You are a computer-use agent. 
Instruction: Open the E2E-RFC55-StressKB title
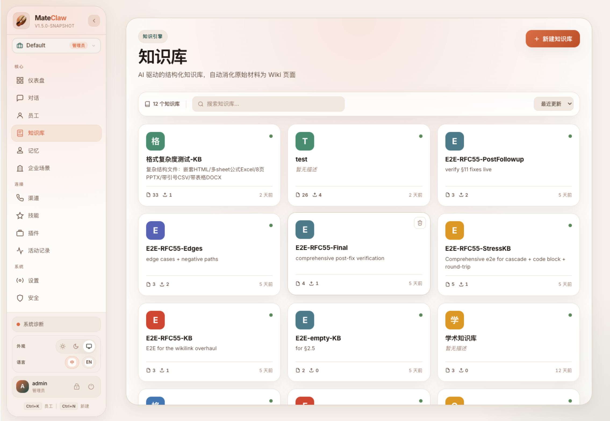pyautogui.click(x=478, y=248)
